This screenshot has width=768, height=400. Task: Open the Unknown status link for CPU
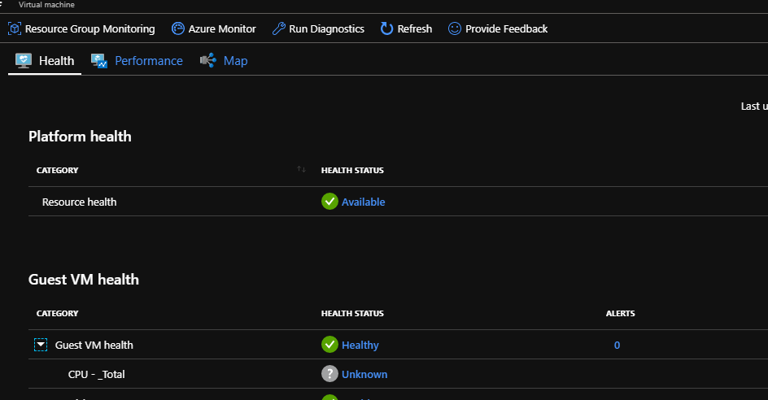[364, 374]
